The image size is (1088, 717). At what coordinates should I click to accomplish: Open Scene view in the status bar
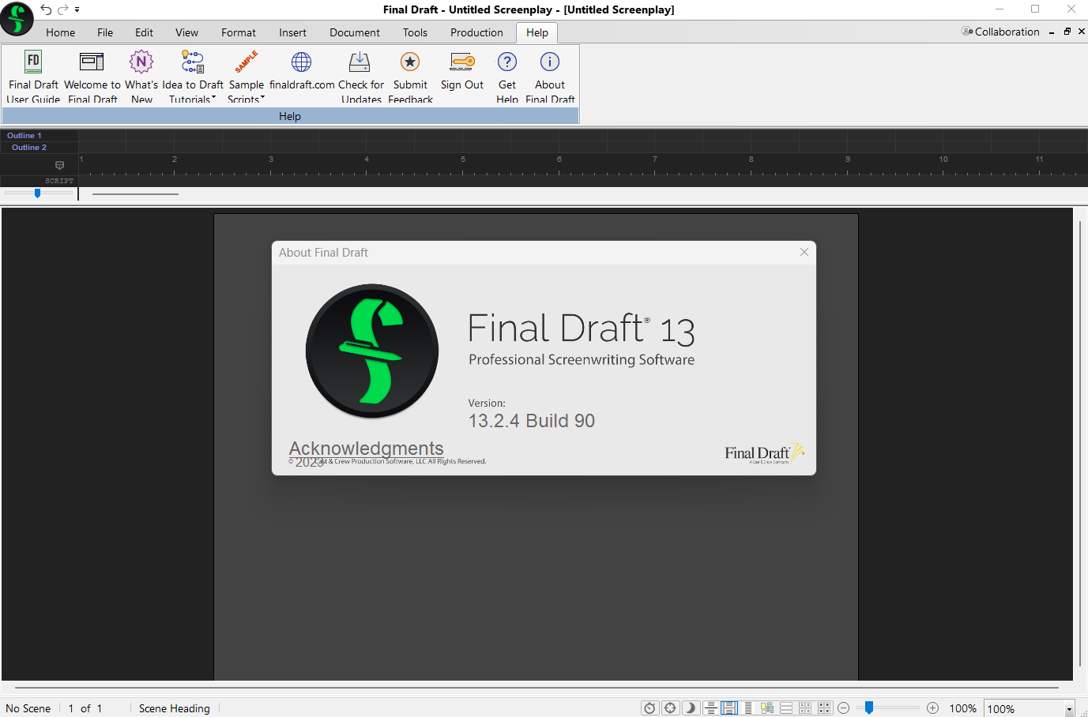coord(786,708)
